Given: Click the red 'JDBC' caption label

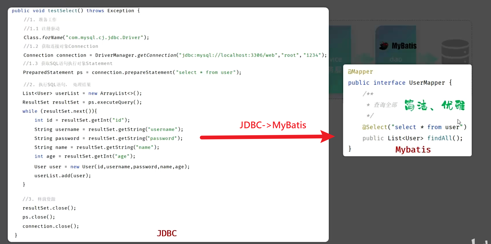Looking at the screenshot, I should [167, 233].
